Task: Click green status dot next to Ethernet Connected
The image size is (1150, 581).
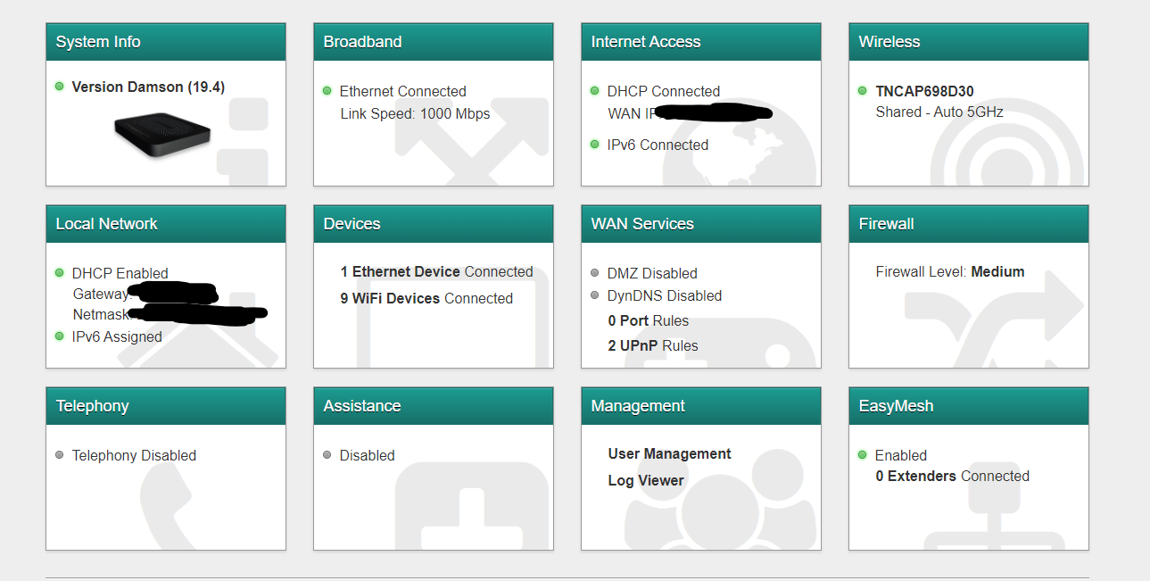Action: click(327, 91)
